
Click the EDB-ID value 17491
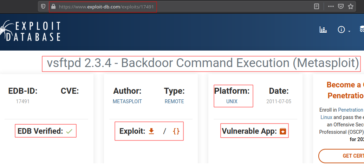[x=23, y=101]
